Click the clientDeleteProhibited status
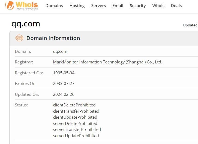The width and height of the screenshot is (198, 144). (74, 105)
